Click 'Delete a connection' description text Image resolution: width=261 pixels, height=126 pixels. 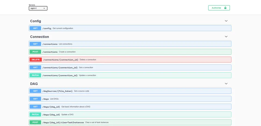[x=88, y=60]
